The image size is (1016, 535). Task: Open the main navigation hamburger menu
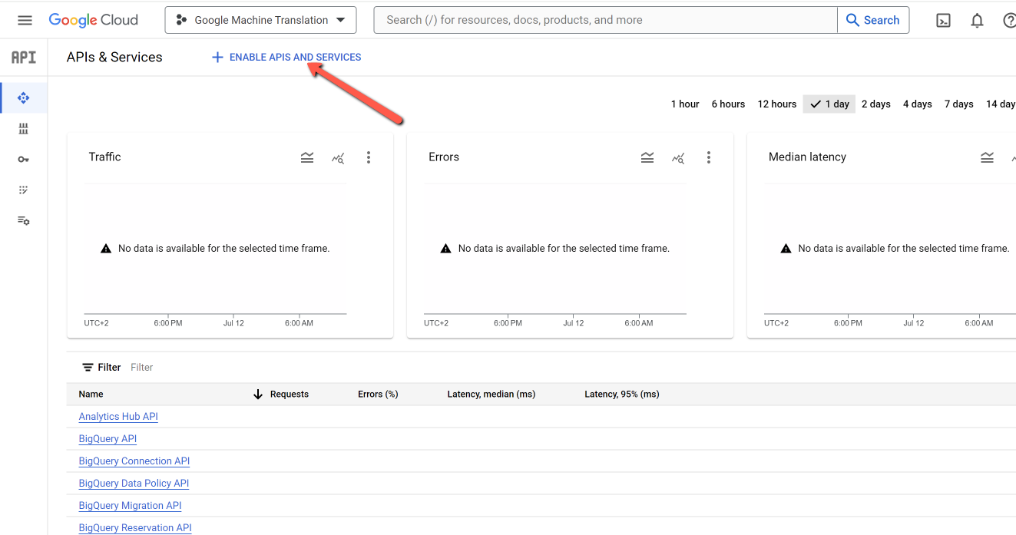click(x=25, y=20)
